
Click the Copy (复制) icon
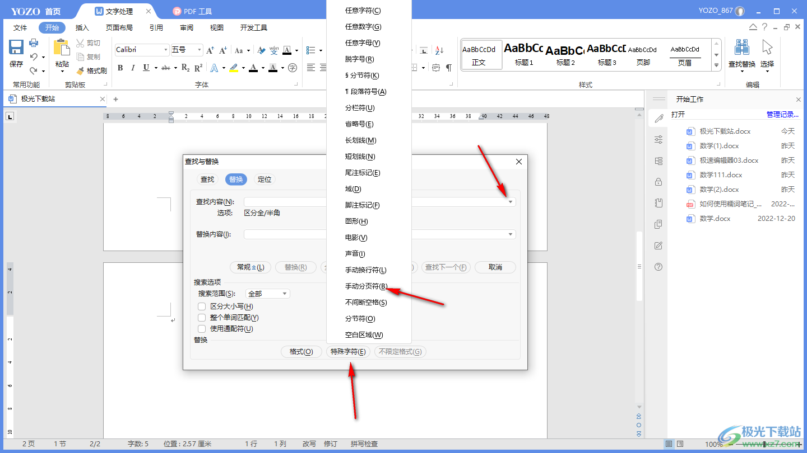[x=80, y=57]
